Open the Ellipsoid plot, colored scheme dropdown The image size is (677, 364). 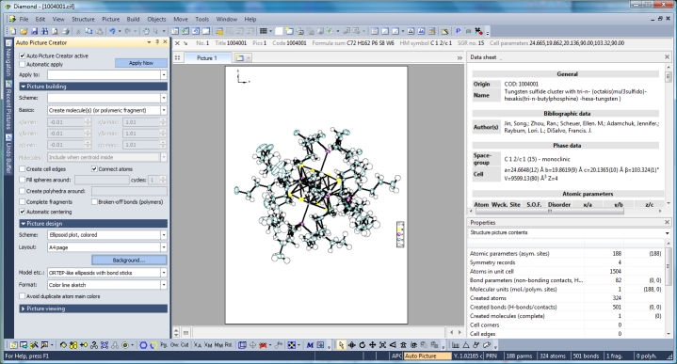[x=164, y=235]
